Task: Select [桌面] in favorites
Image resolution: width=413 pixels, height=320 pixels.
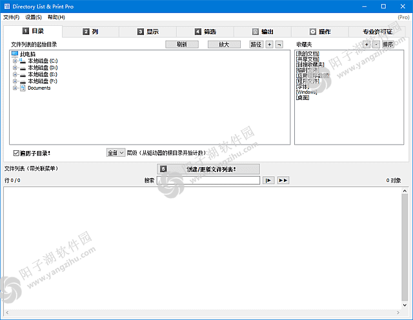Action: coord(303,97)
